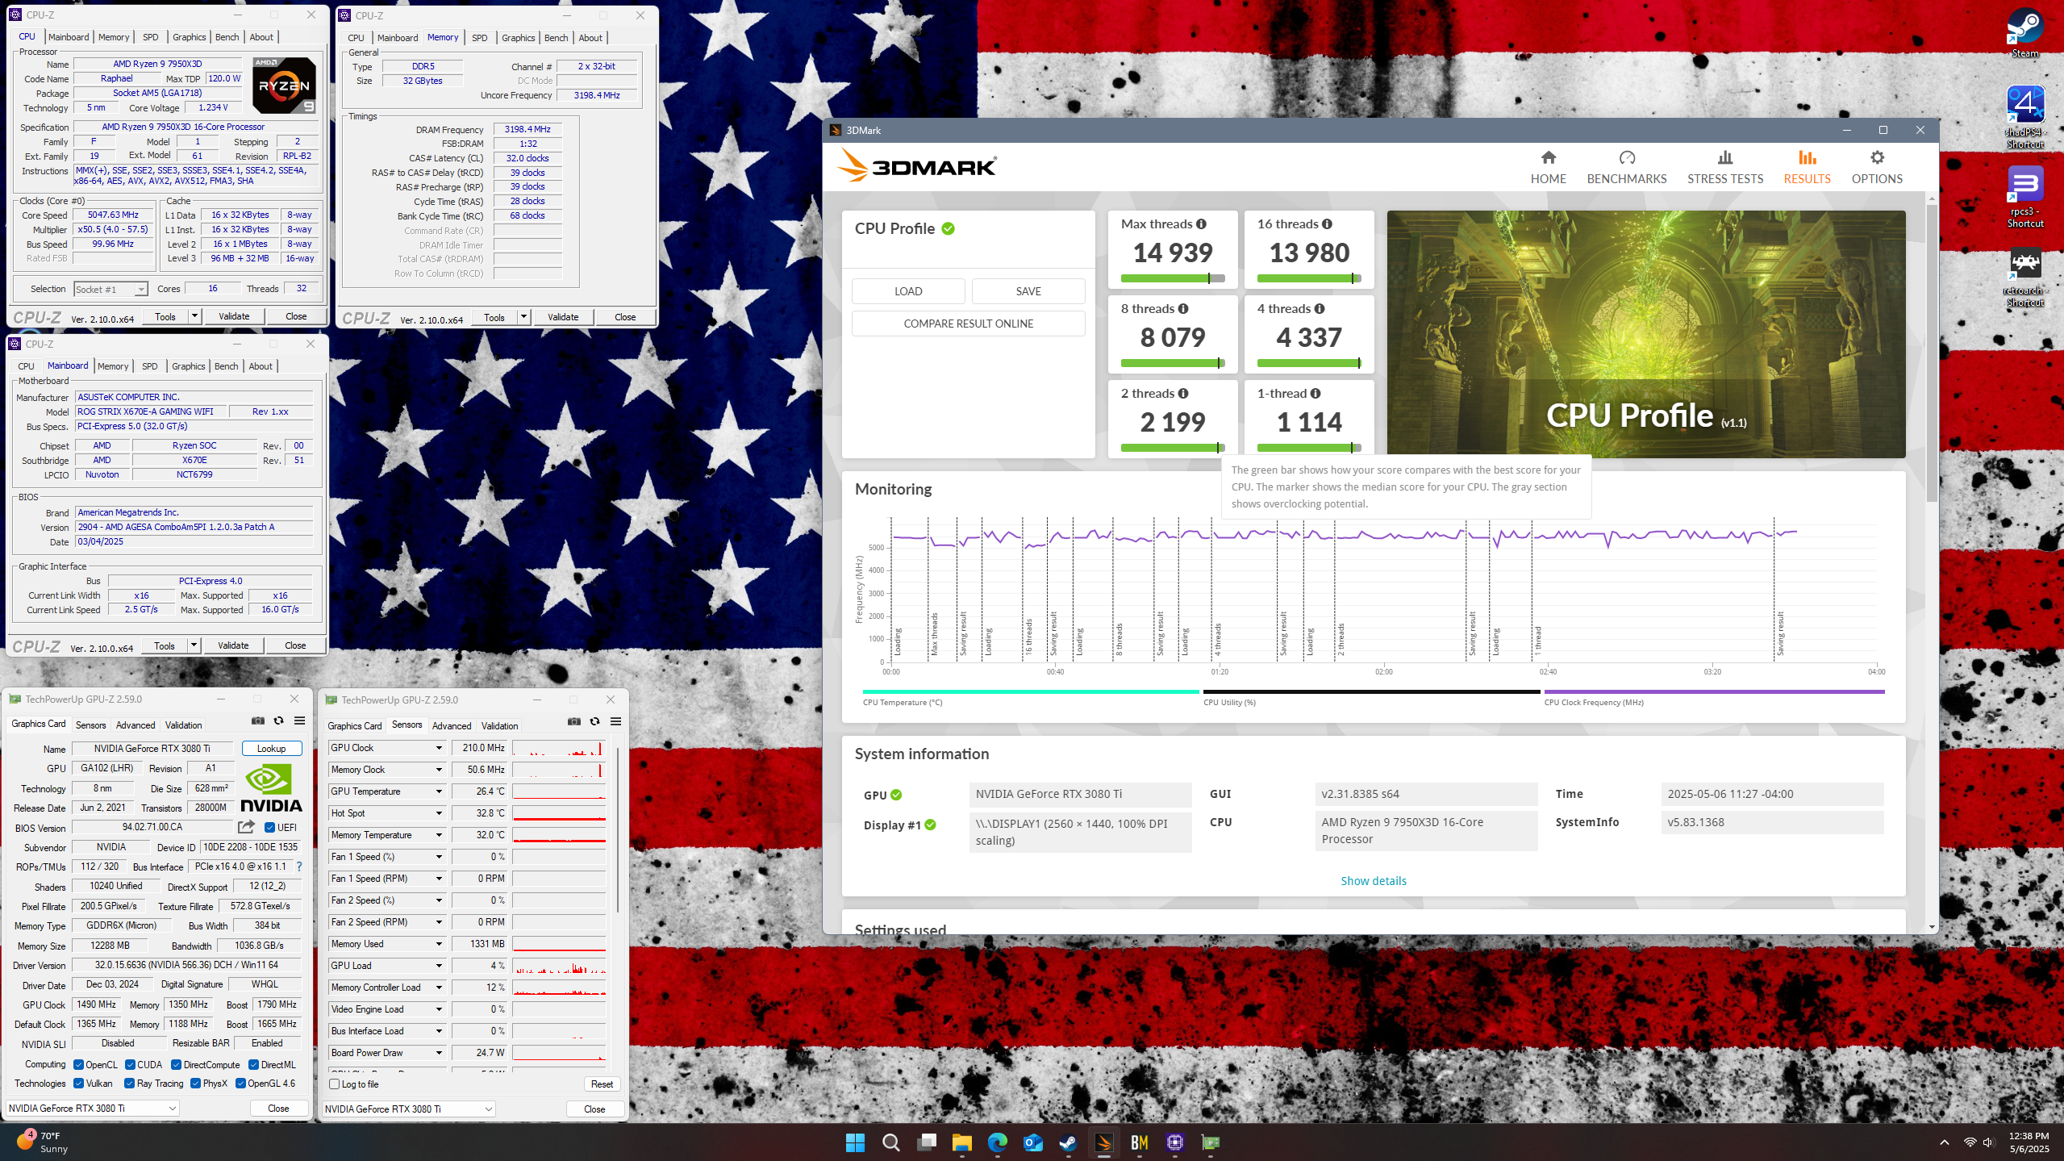Image resolution: width=2064 pixels, height=1161 pixels.
Task: Toggle the CUDA checkbox in GPU-Z
Action: coord(130,1065)
